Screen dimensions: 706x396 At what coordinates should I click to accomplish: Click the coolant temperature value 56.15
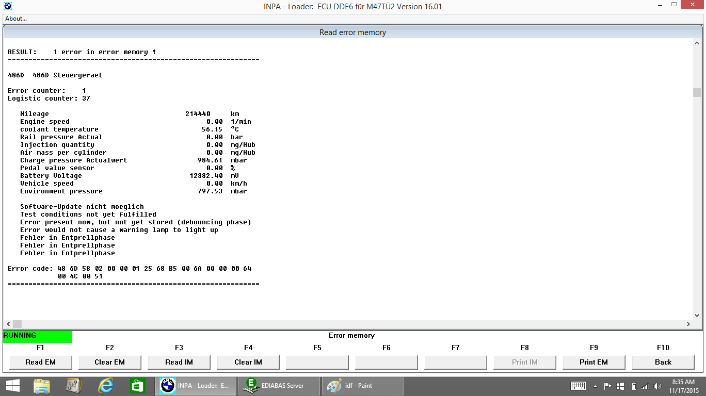click(x=212, y=129)
